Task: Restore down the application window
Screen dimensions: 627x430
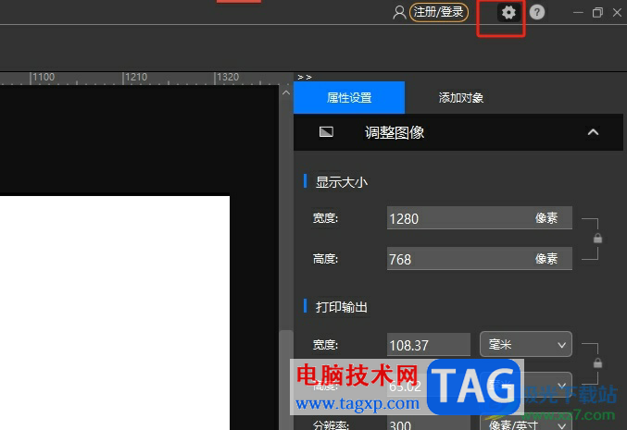Action: point(597,13)
